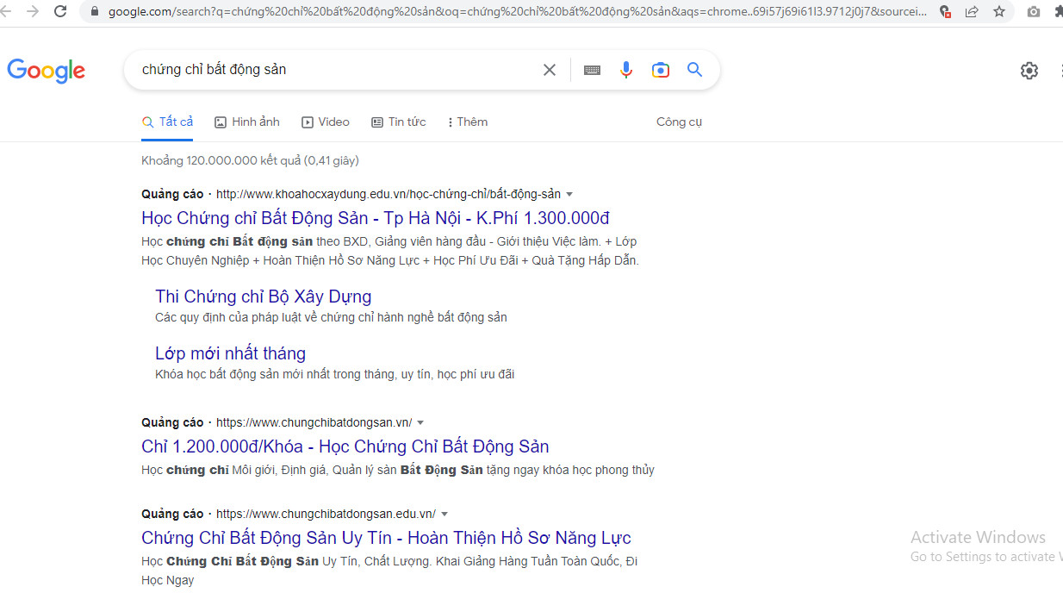Switch to the Hình ảnh tab
1063x593 pixels.
pos(247,122)
